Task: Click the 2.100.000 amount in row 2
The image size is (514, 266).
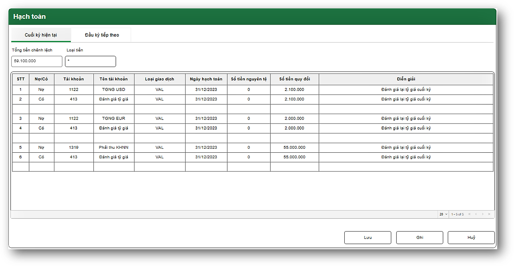Action: pyautogui.click(x=294, y=99)
